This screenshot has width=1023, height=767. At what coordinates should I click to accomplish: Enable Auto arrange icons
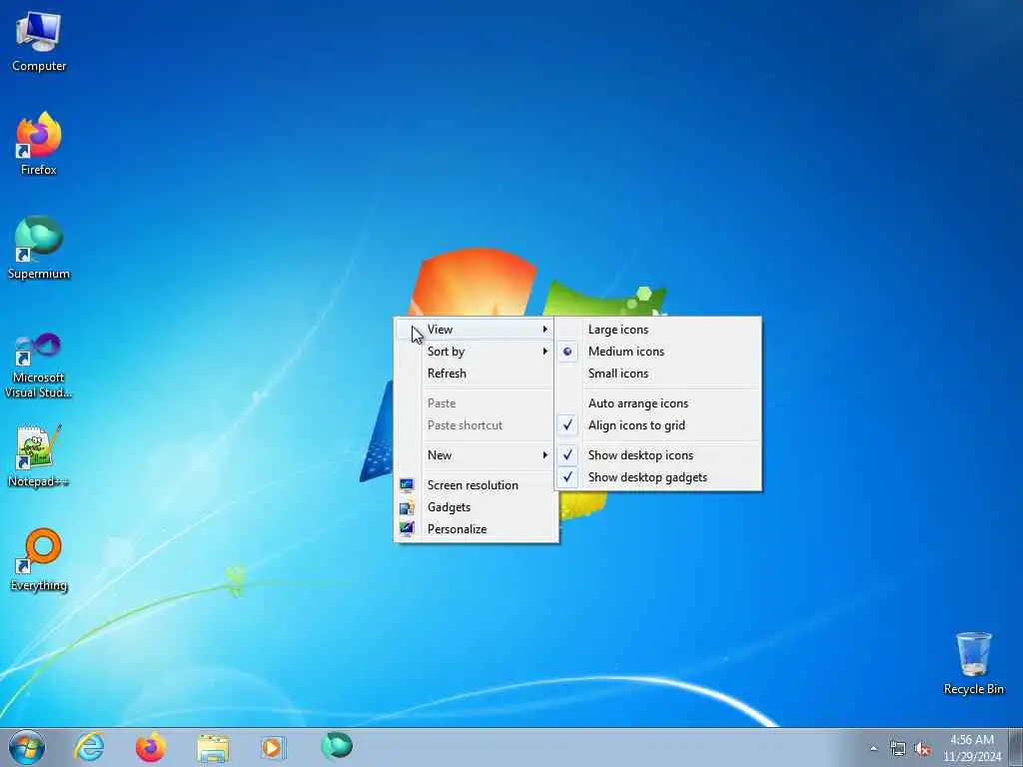point(658,403)
